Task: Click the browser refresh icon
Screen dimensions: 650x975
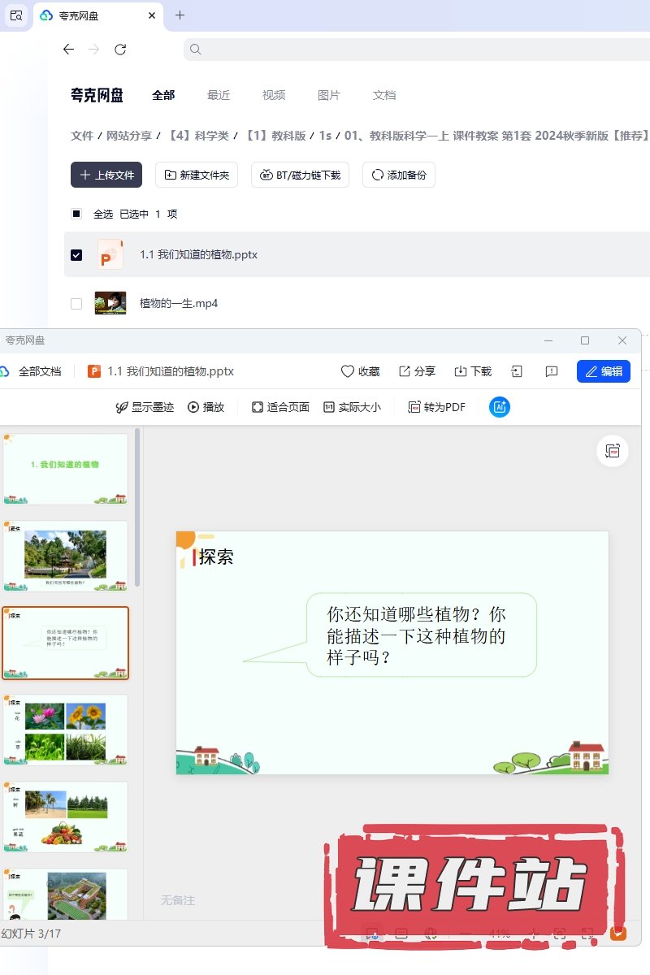Action: coord(120,50)
